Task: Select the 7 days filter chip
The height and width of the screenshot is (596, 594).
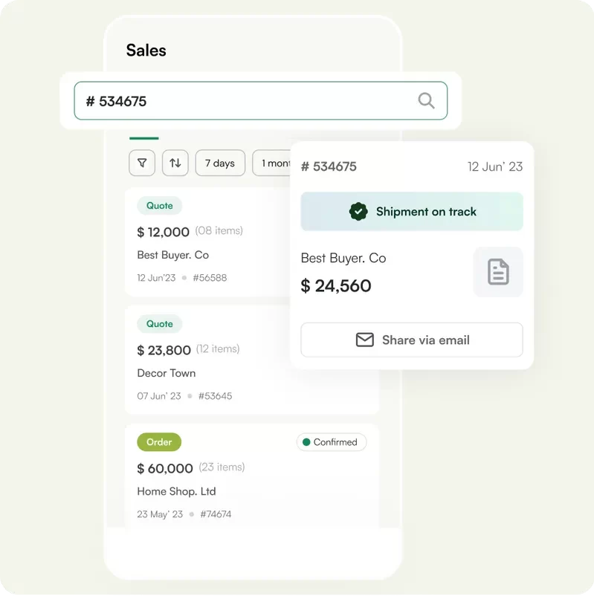Action: point(220,163)
